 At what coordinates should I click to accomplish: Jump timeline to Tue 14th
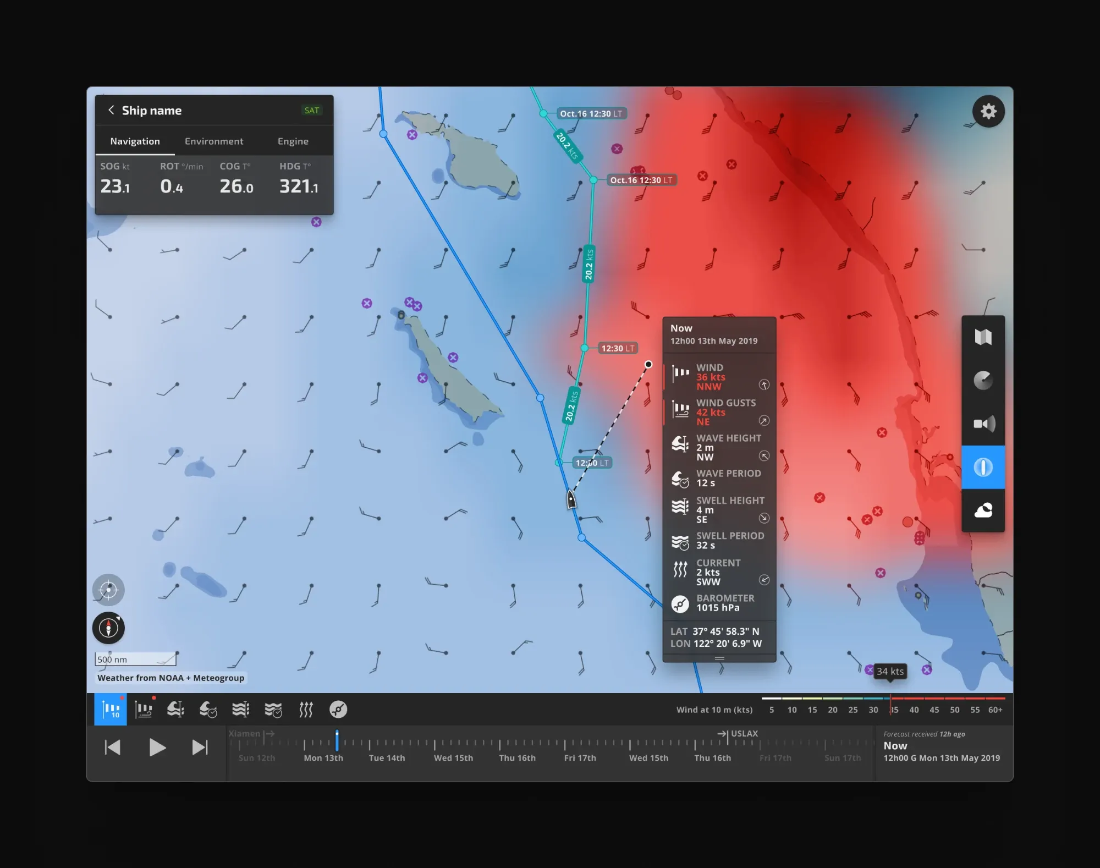[387, 757]
